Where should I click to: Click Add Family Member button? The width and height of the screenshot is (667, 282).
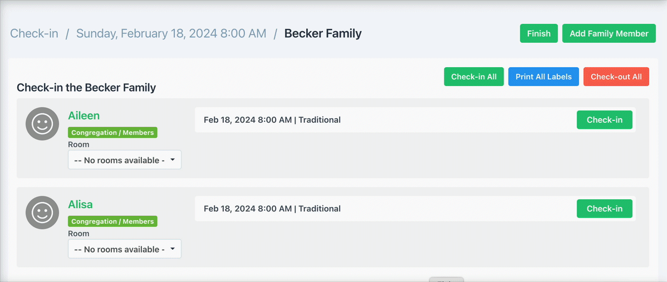point(609,33)
